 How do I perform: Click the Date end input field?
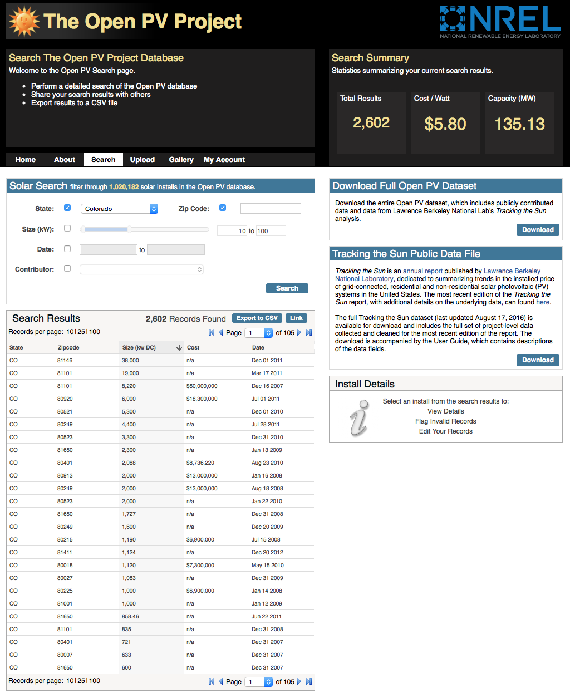[176, 250]
